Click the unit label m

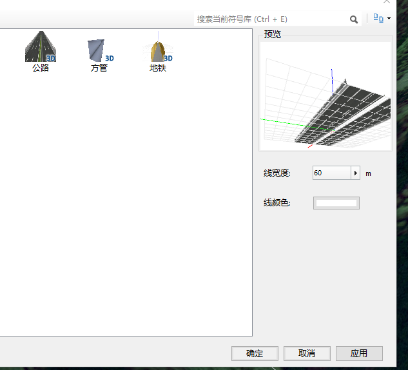[368, 174]
